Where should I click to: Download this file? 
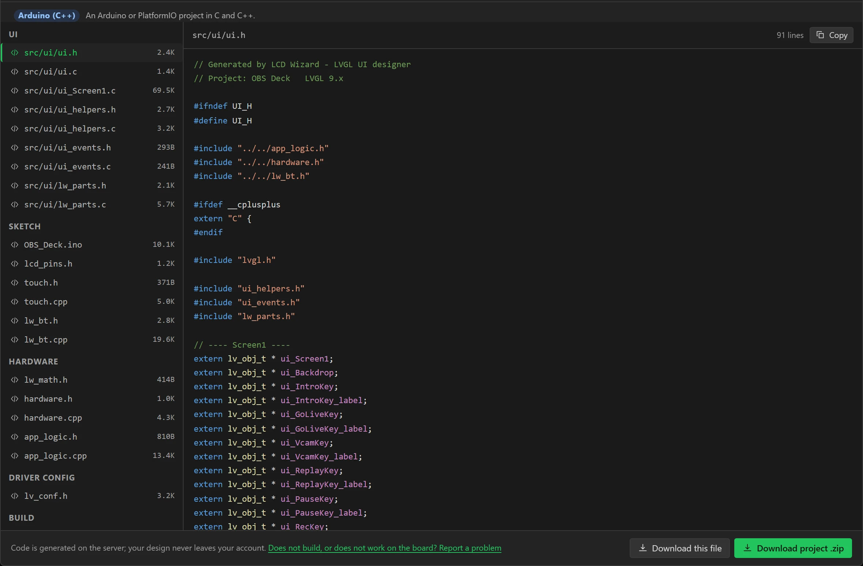point(680,548)
